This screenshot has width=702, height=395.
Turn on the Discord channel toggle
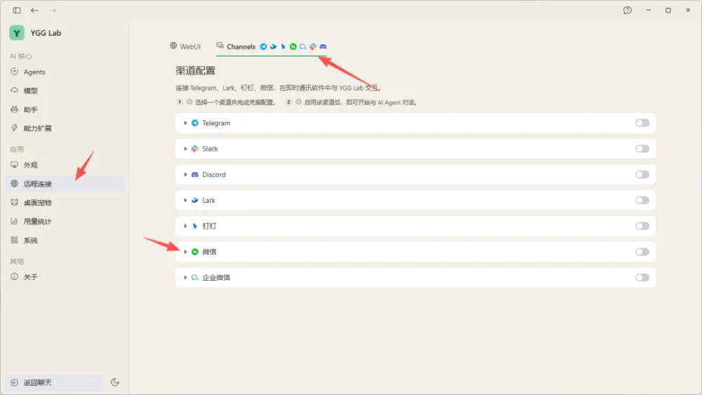642,175
